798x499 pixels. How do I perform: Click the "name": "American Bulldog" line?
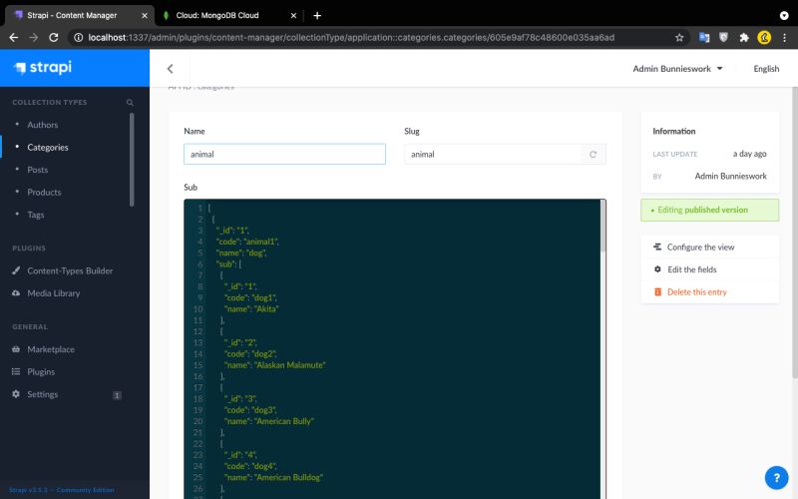273,477
